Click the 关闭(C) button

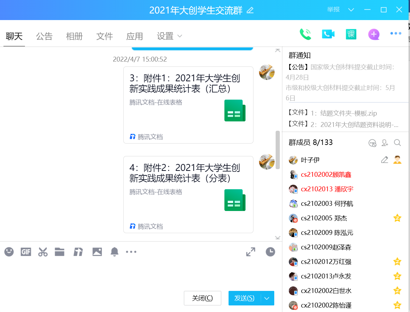point(202,298)
